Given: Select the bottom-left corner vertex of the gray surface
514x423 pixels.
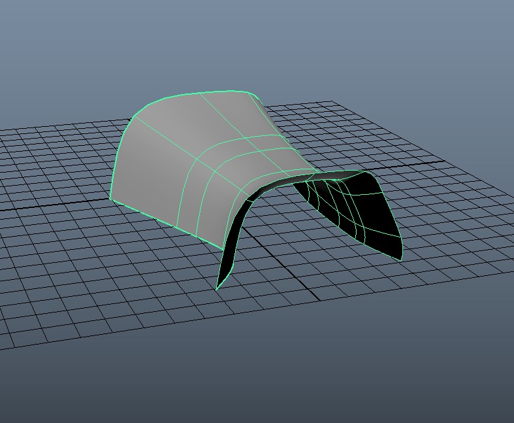Looking at the screenshot, I should [x=109, y=198].
